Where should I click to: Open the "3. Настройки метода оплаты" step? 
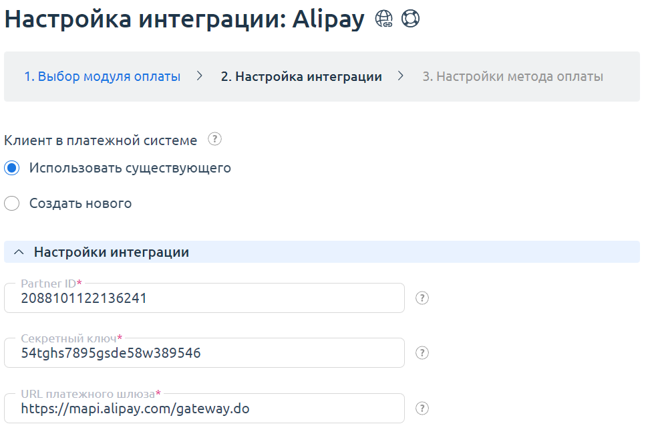(512, 76)
